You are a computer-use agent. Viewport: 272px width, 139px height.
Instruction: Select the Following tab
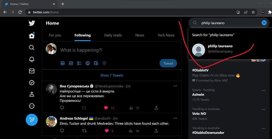point(83,35)
